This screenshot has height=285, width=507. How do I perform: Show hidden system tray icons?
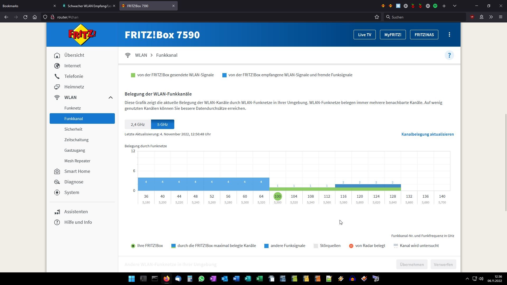pos(467,279)
